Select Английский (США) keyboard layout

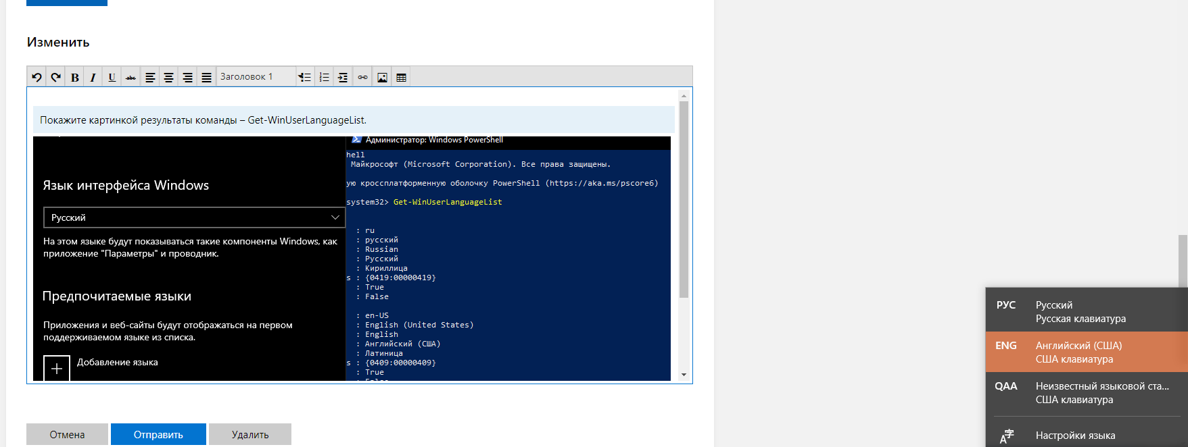(x=1087, y=352)
